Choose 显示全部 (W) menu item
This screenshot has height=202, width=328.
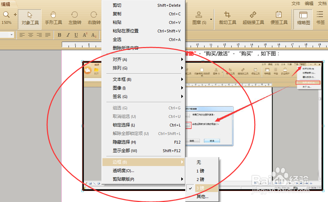pyautogui.click(x=143, y=151)
